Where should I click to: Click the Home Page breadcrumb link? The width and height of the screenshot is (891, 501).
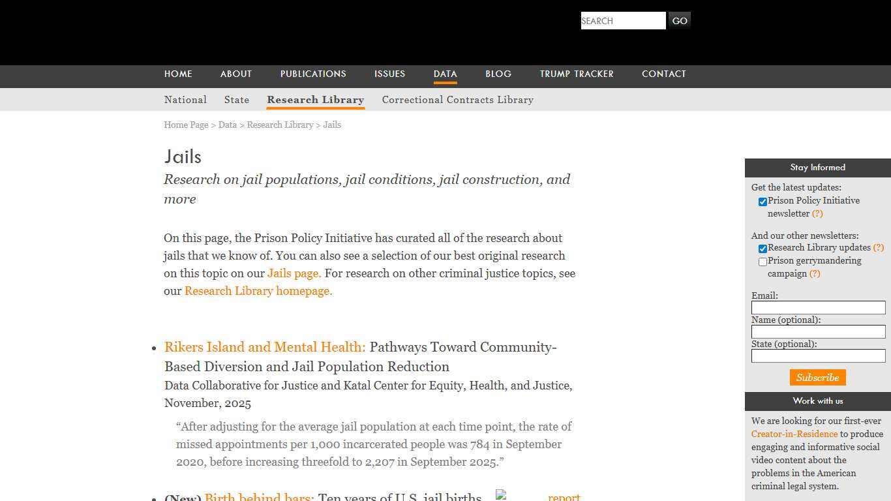tap(186, 125)
